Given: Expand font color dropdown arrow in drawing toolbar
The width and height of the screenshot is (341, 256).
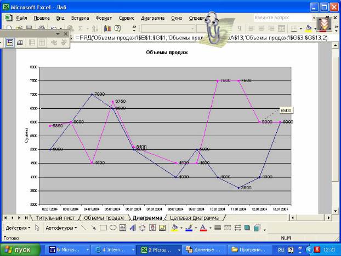Looking at the screenshot, I should (x=211, y=228).
